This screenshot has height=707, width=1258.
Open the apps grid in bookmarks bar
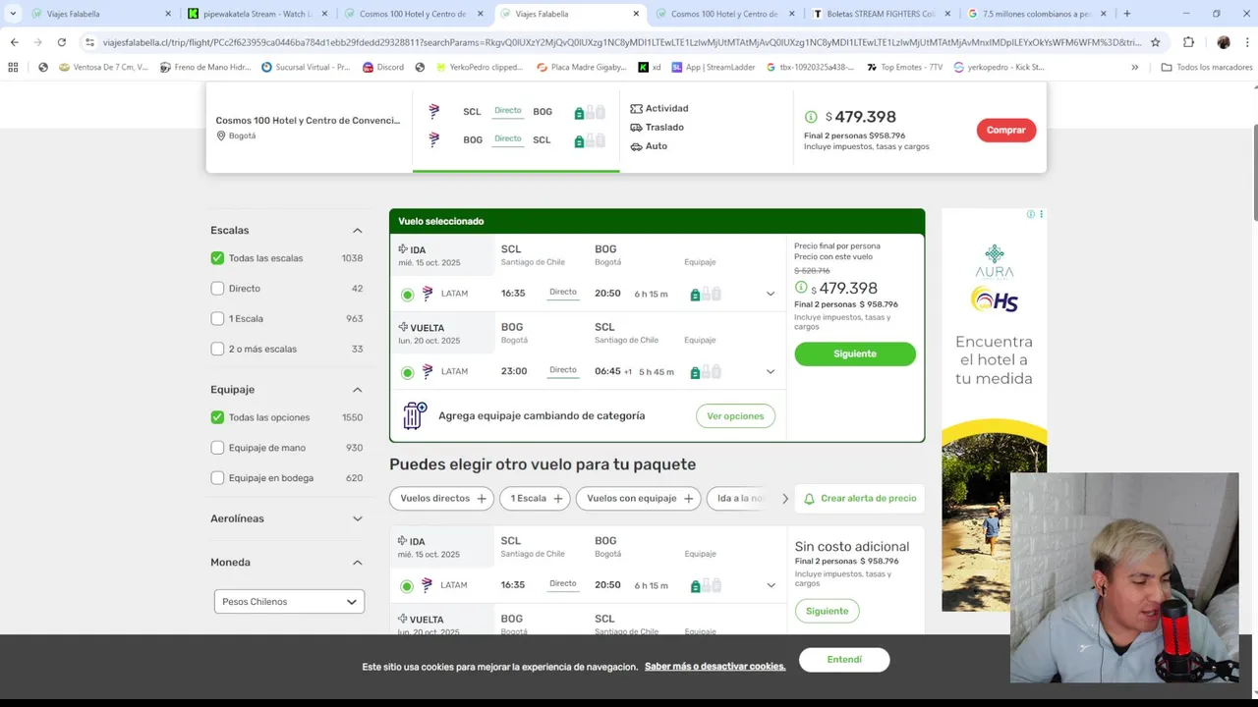(x=13, y=67)
